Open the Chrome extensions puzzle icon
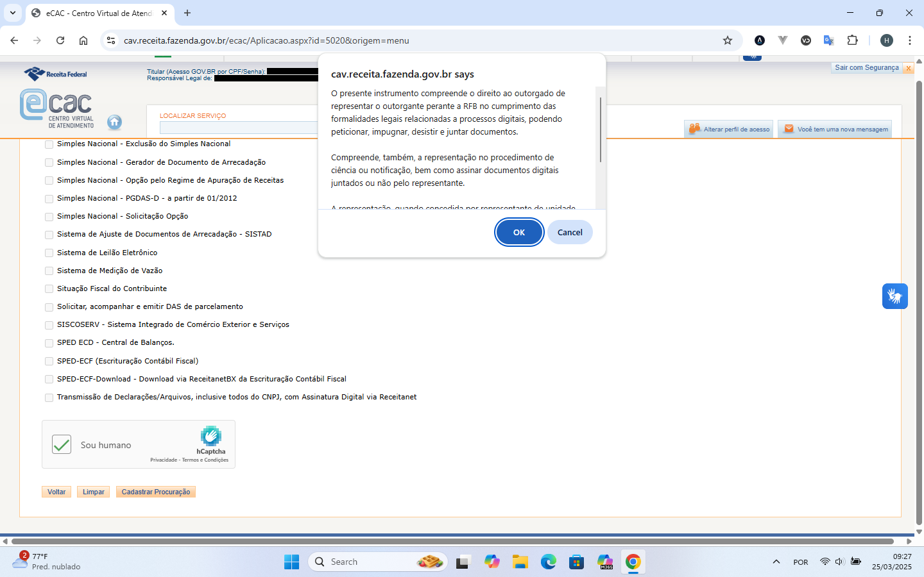This screenshot has height=577, width=924. pyautogui.click(x=852, y=40)
